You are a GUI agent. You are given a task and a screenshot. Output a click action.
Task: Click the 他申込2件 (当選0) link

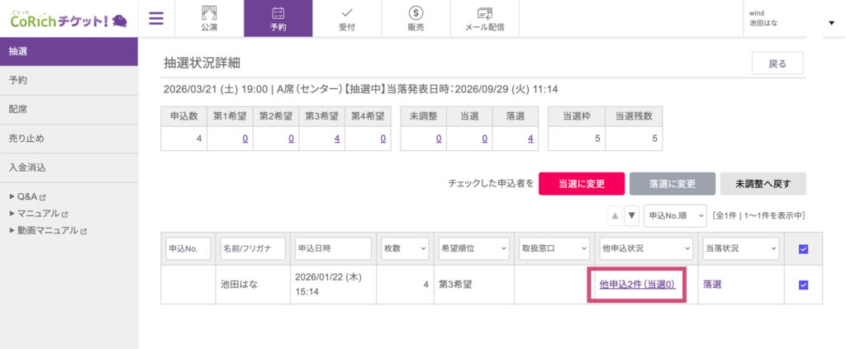coord(636,285)
